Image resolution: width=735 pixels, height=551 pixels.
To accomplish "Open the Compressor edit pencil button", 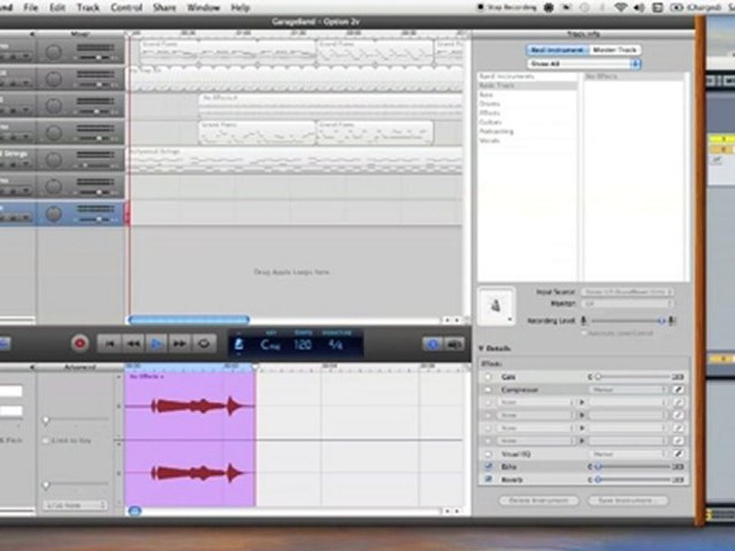I will click(678, 390).
